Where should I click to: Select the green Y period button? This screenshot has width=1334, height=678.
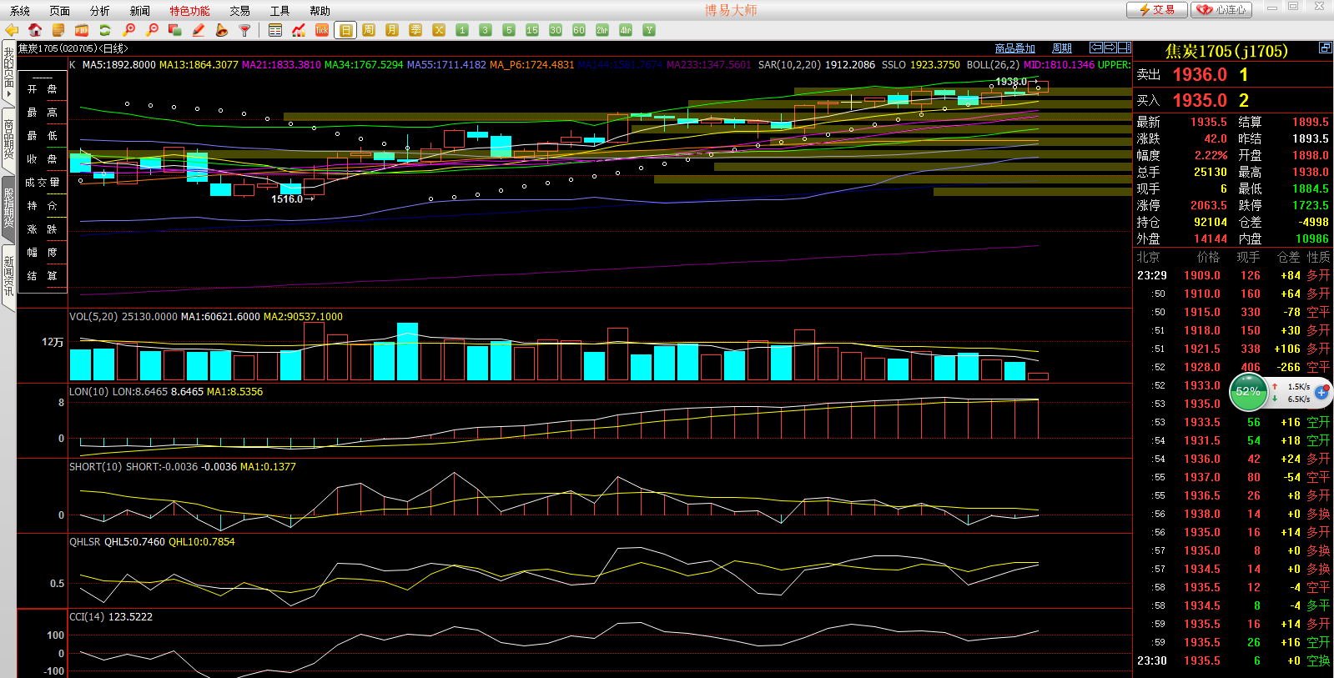click(649, 30)
